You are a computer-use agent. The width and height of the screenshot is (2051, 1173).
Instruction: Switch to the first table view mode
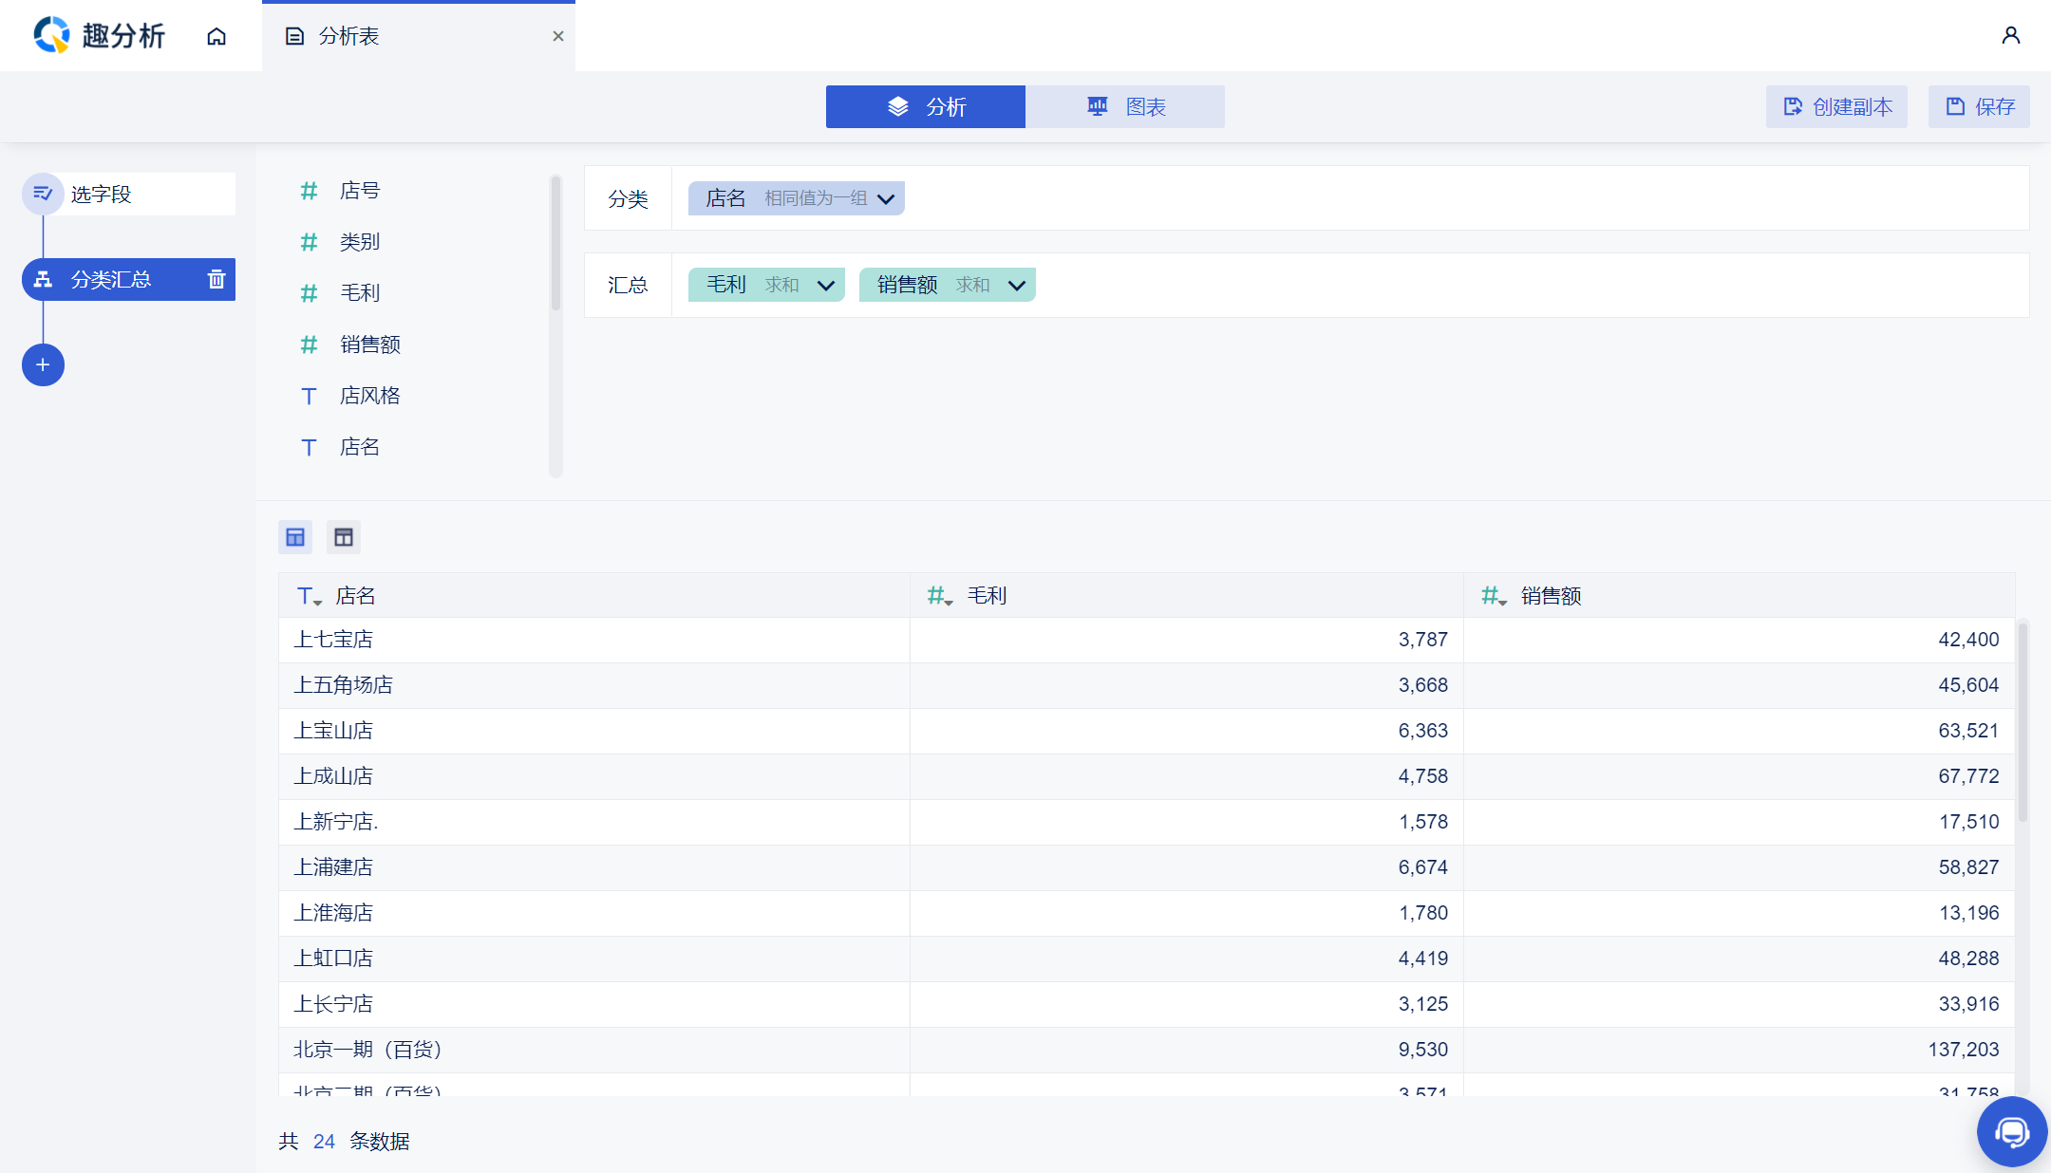pyautogui.click(x=295, y=537)
